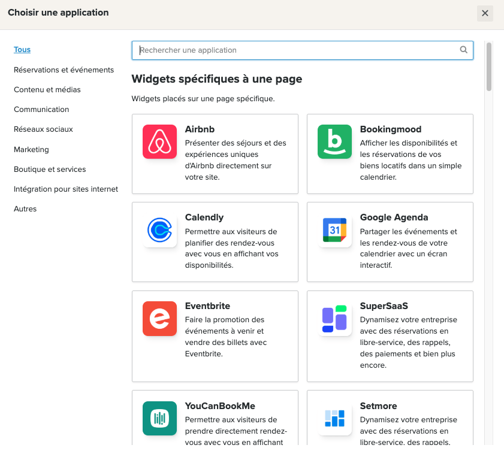
Task: Click text Widgets placés sur une page spécifique
Action: [x=203, y=99]
